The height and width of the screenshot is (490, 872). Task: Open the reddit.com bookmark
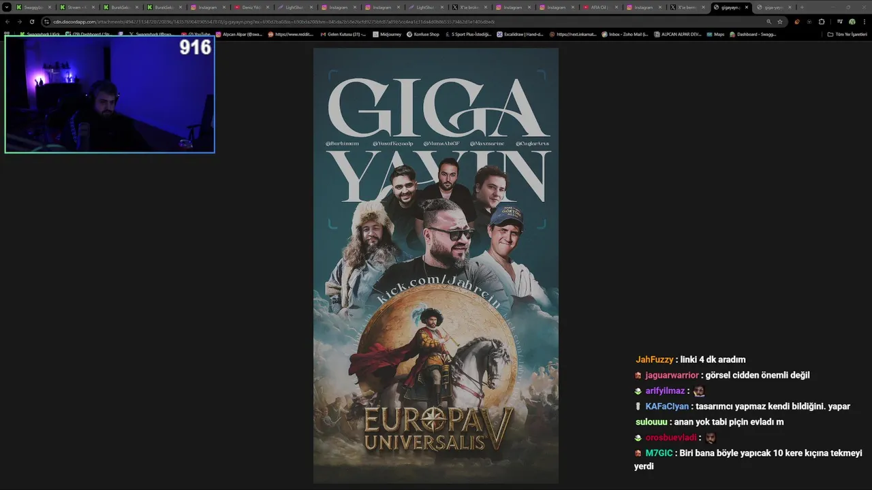tap(291, 34)
